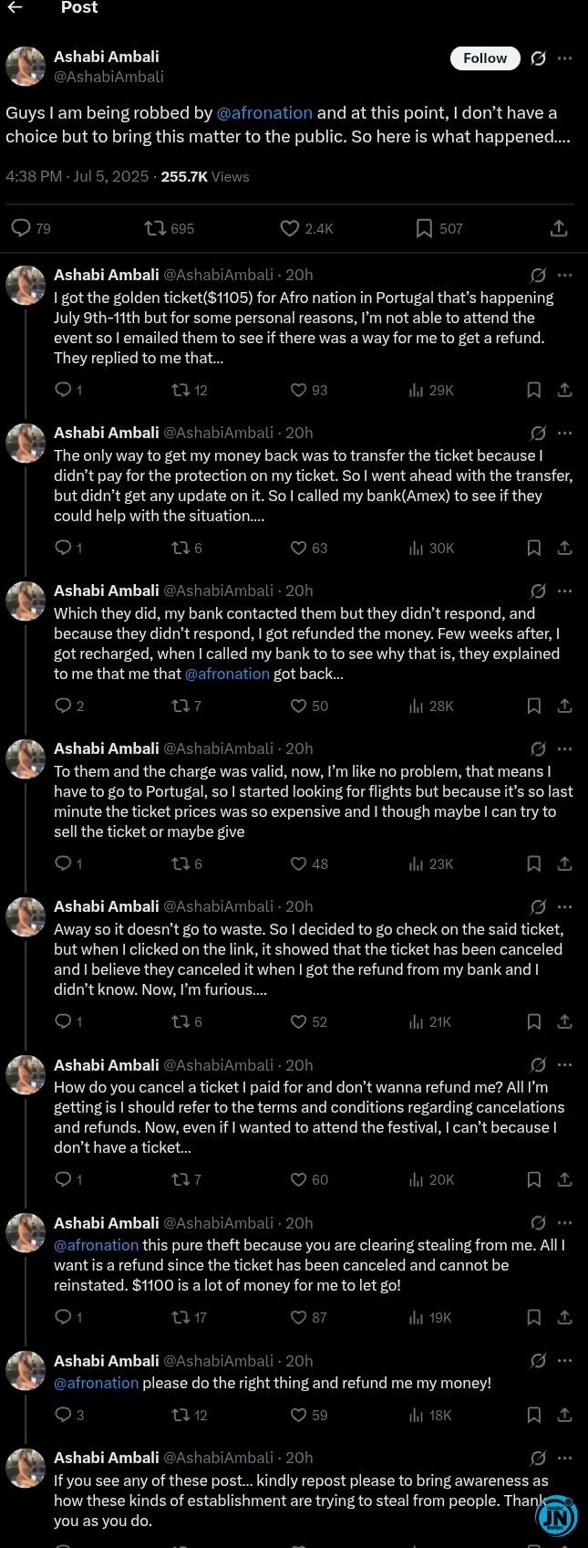Go back using the arrow beside Post

[x=15, y=7]
